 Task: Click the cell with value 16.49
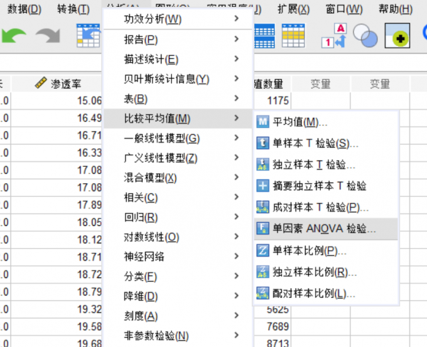(x=57, y=118)
